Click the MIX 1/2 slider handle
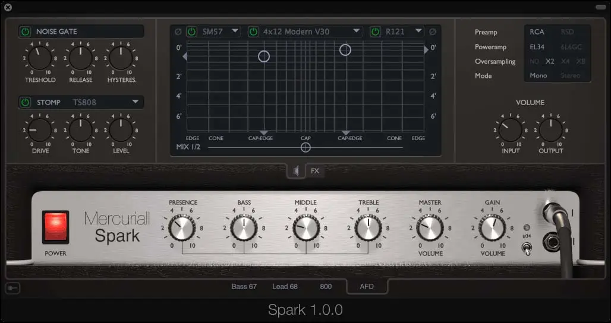This screenshot has height=323, width=611. (x=305, y=147)
